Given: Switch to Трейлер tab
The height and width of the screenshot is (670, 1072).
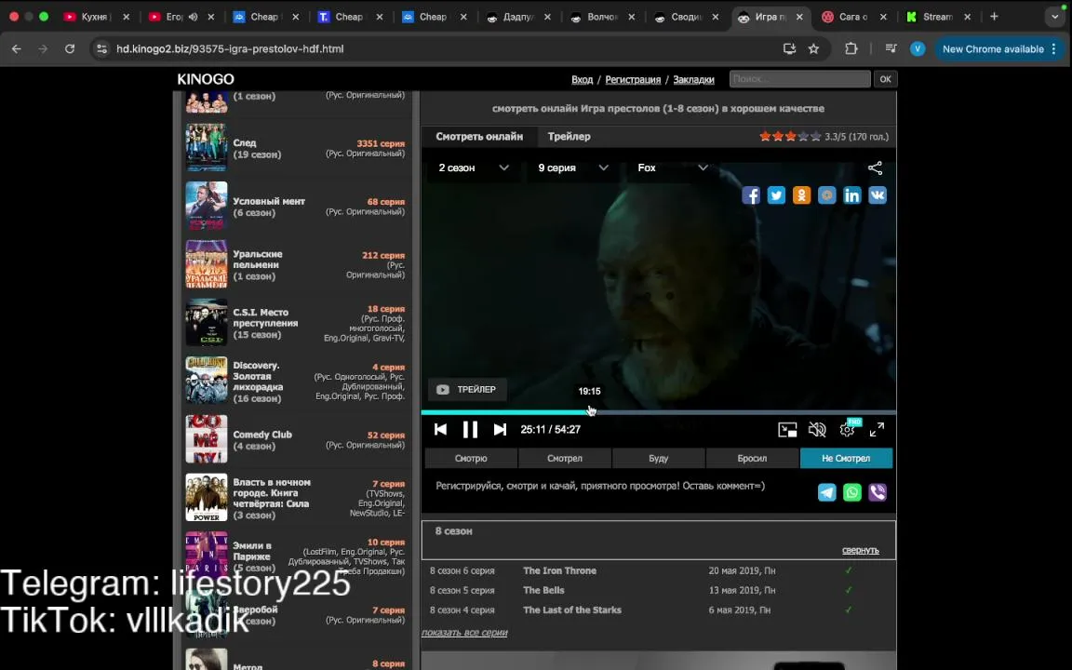Looking at the screenshot, I should [x=569, y=137].
